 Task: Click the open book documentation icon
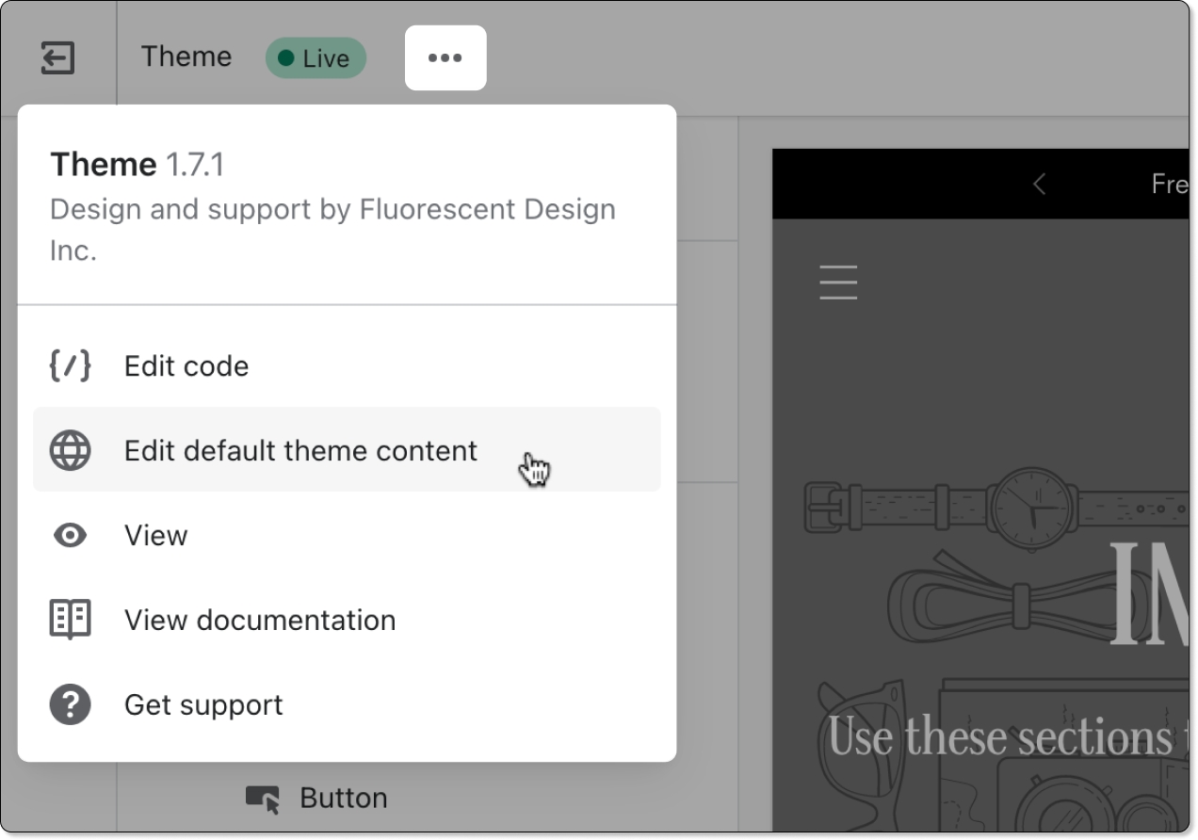coord(70,620)
